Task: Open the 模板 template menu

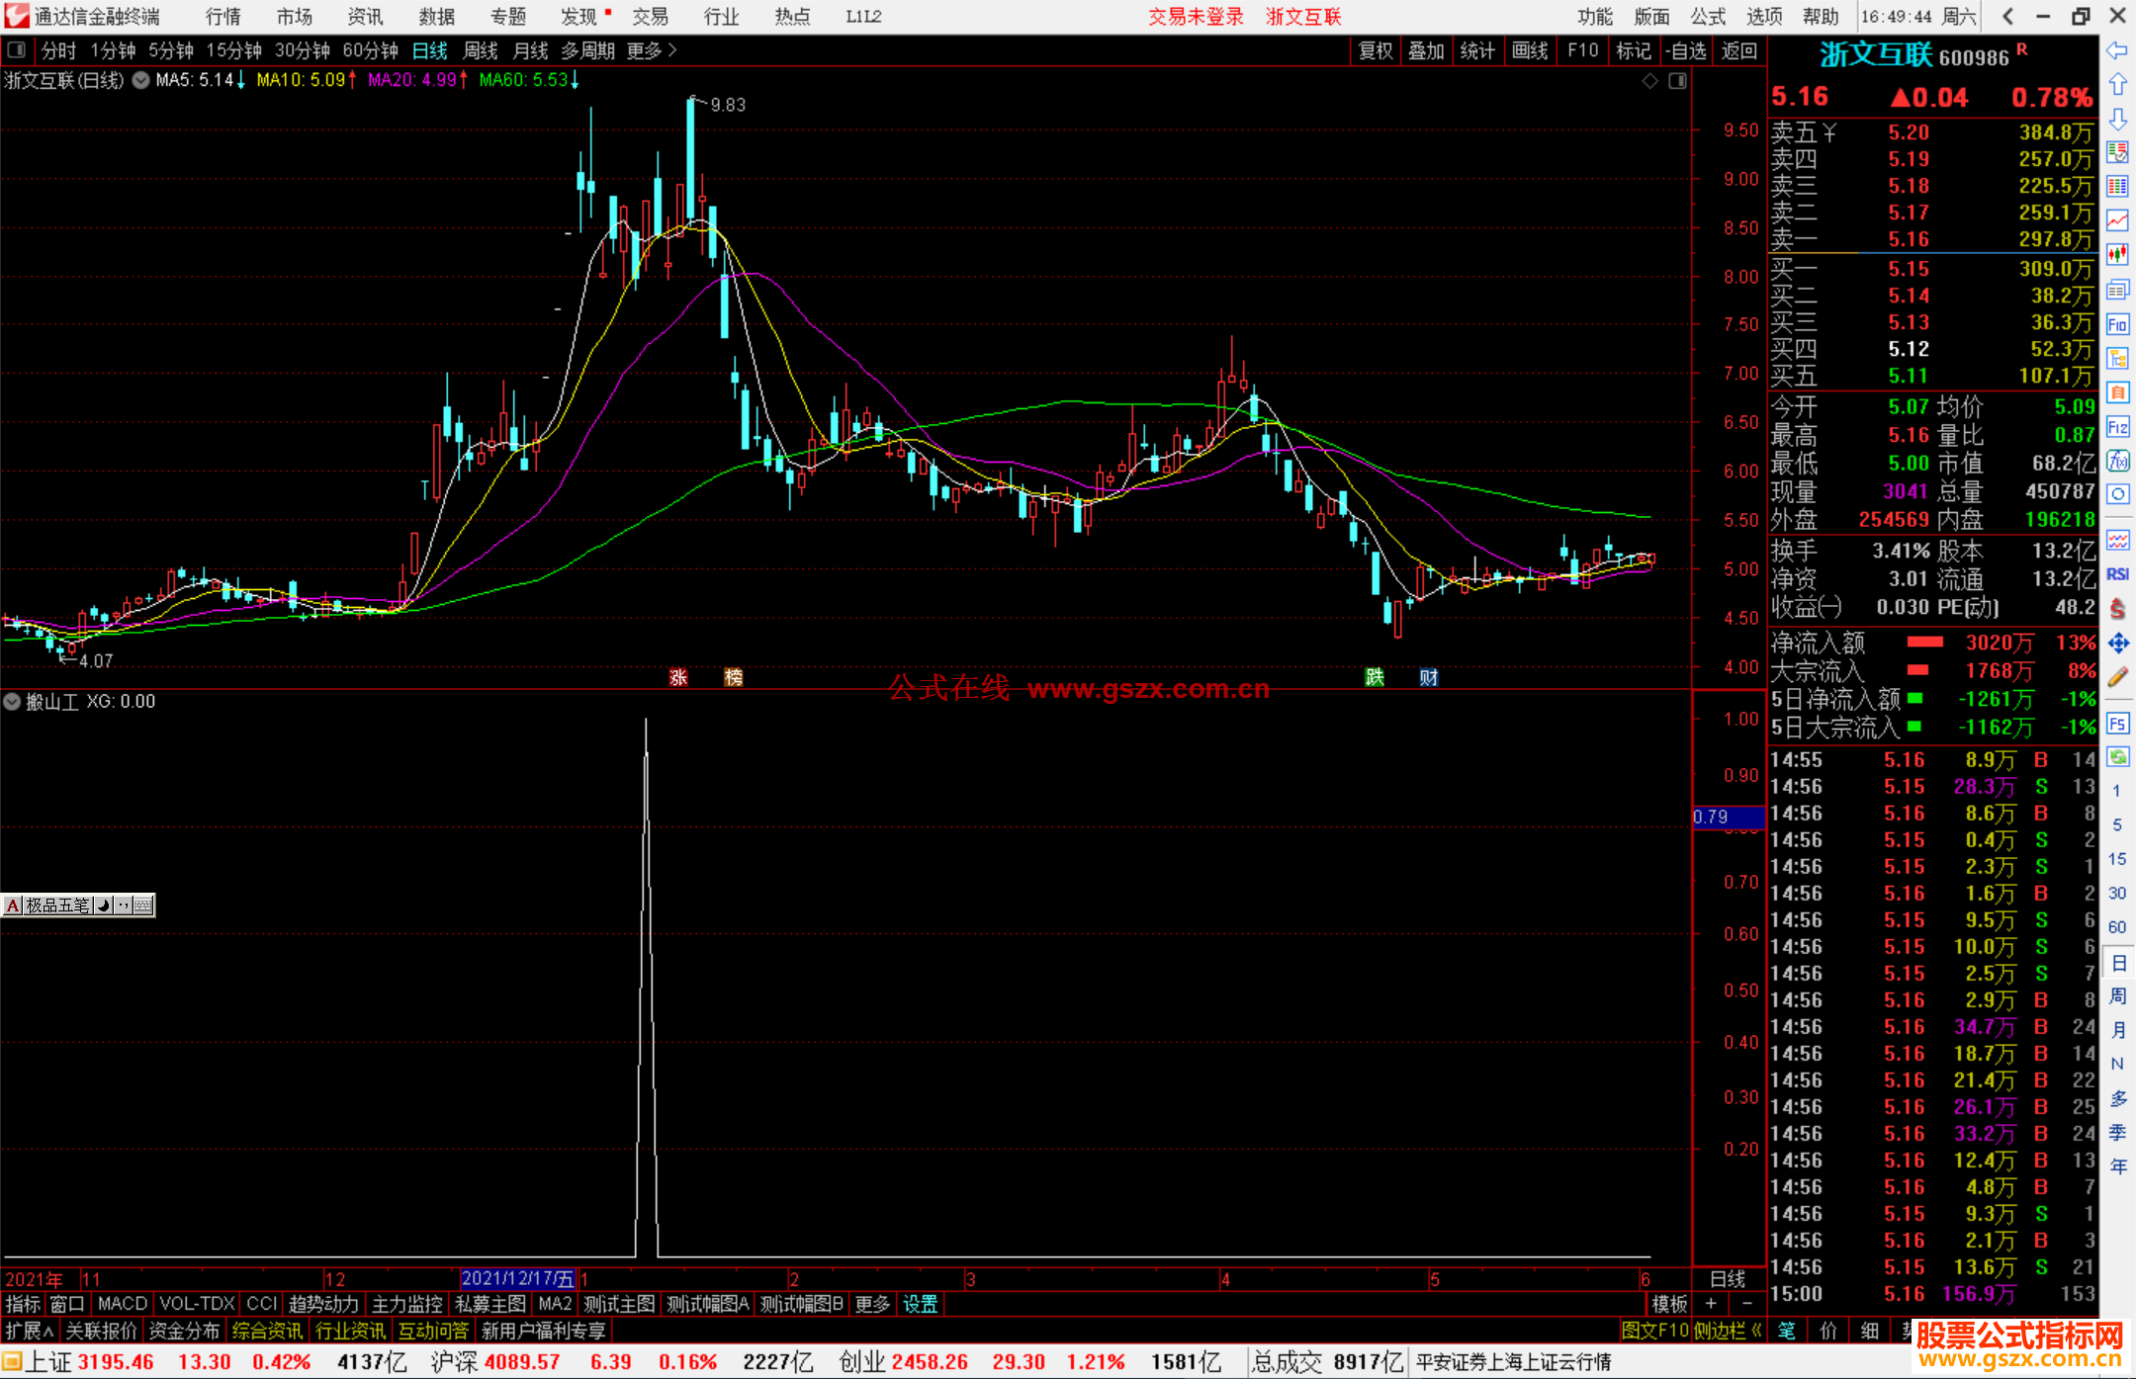Action: [1670, 1304]
